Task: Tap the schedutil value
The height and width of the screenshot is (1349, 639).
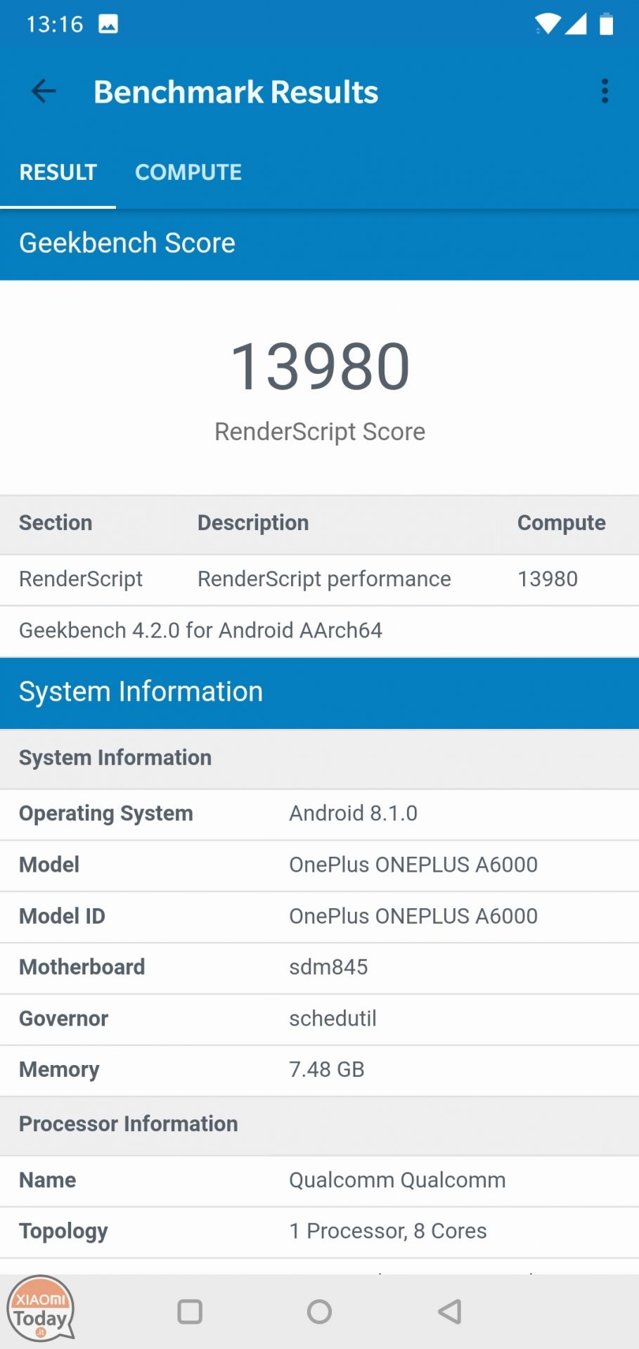Action: pyautogui.click(x=333, y=1019)
